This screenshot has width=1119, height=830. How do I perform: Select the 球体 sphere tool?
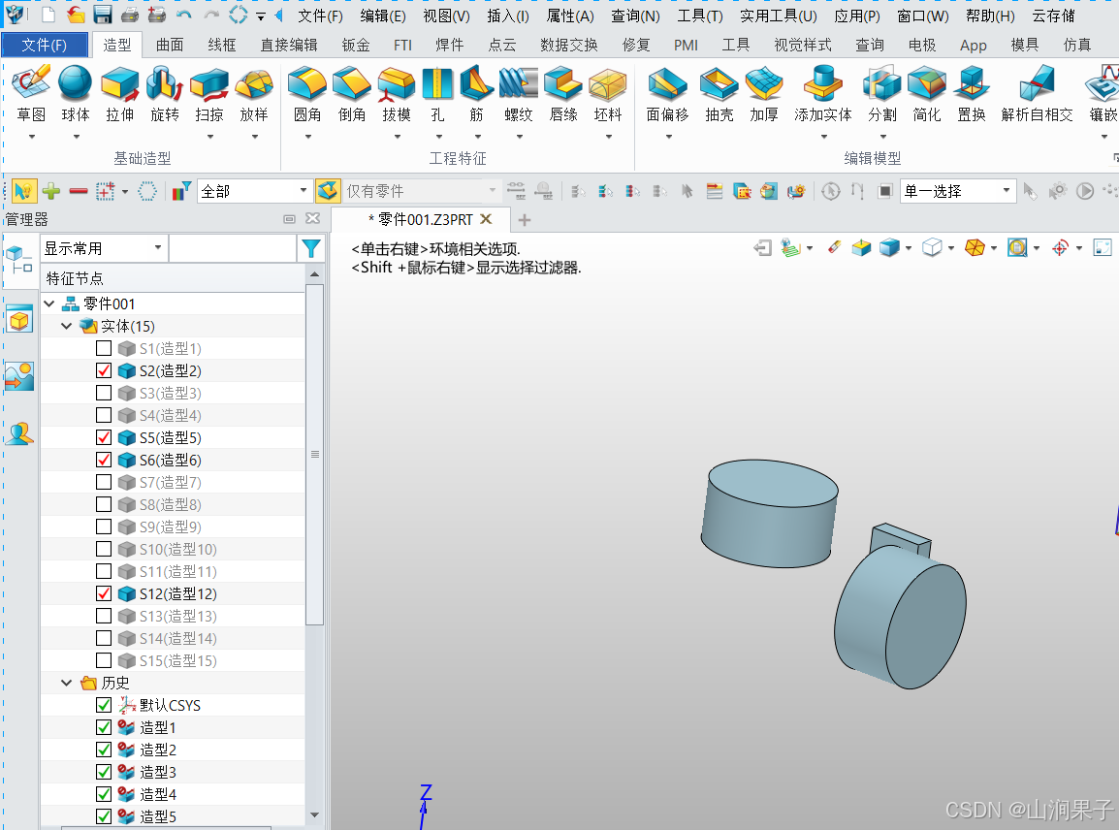point(75,94)
